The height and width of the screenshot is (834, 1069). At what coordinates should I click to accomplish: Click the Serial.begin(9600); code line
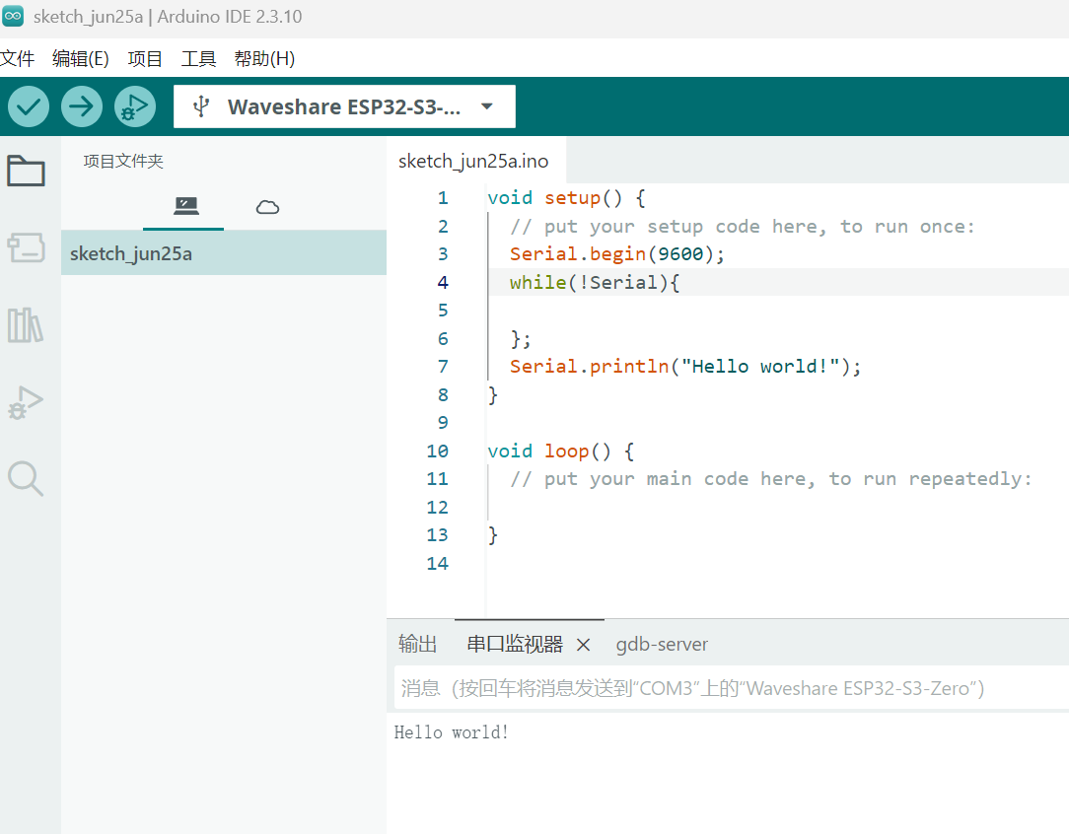tap(617, 254)
